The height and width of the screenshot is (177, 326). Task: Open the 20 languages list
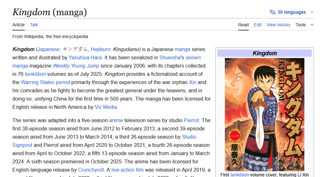291,12
